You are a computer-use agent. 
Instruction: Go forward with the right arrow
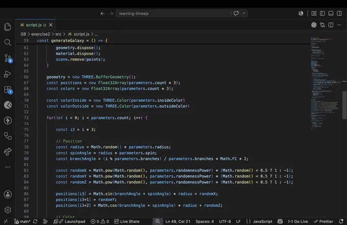tap(111, 13)
